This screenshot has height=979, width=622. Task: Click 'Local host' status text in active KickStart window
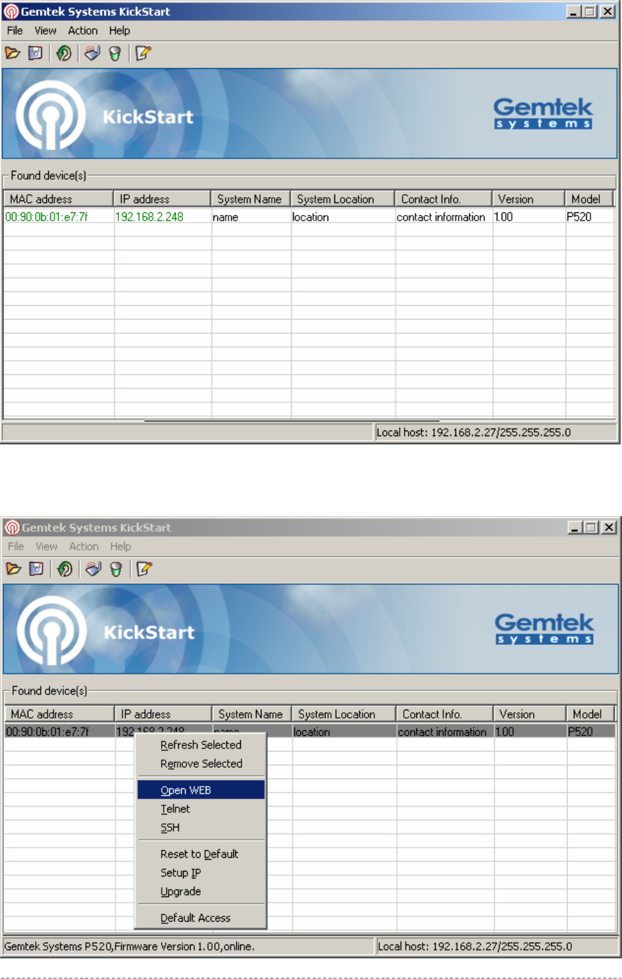(x=473, y=433)
